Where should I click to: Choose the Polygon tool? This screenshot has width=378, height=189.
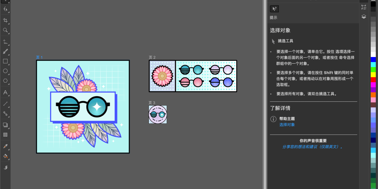pyautogui.click(x=5, y=81)
